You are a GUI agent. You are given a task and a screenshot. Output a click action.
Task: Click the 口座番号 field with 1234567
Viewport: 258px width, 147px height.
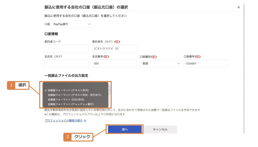point(206,63)
